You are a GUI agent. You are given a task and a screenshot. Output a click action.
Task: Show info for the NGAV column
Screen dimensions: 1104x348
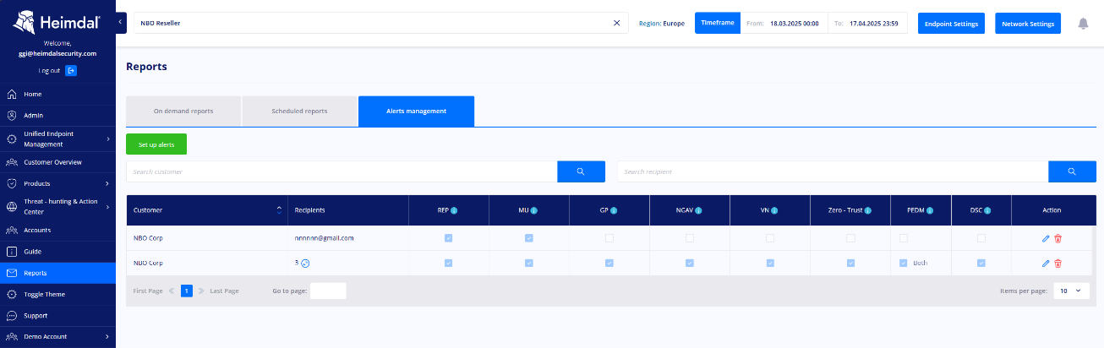pyautogui.click(x=700, y=210)
